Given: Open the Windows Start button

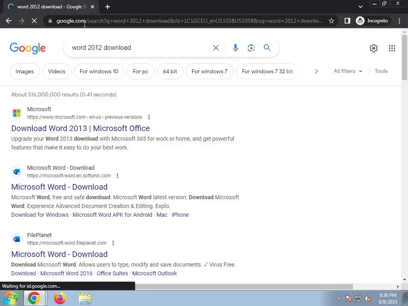Looking at the screenshot, I should 10,298.
